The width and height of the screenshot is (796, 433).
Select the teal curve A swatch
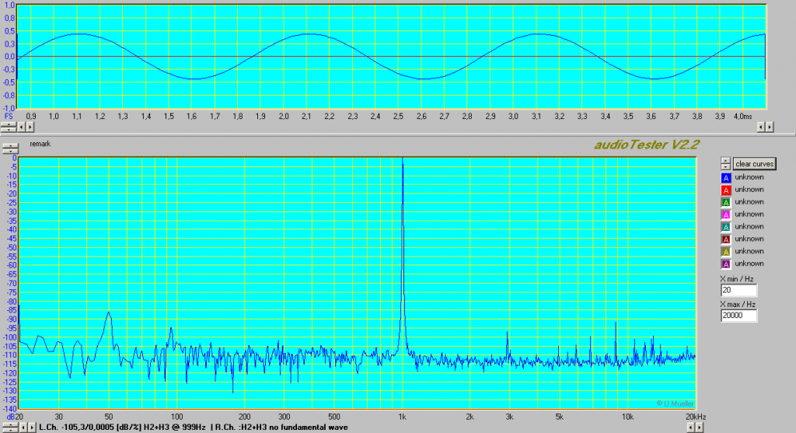726,227
